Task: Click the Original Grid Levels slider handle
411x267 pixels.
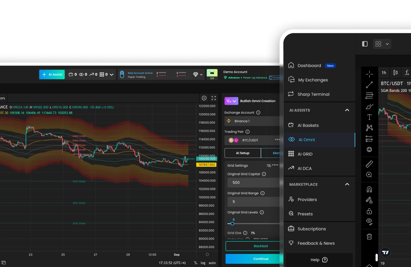Action: pos(232,224)
